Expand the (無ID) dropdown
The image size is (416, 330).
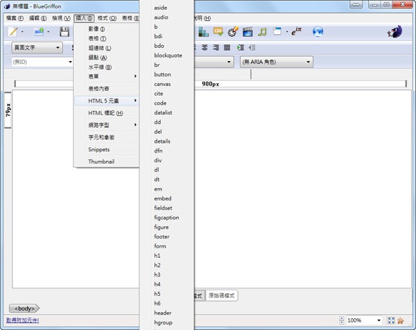42,62
